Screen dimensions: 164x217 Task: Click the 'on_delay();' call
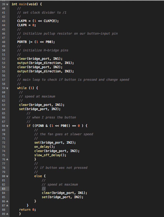(44, 147)
